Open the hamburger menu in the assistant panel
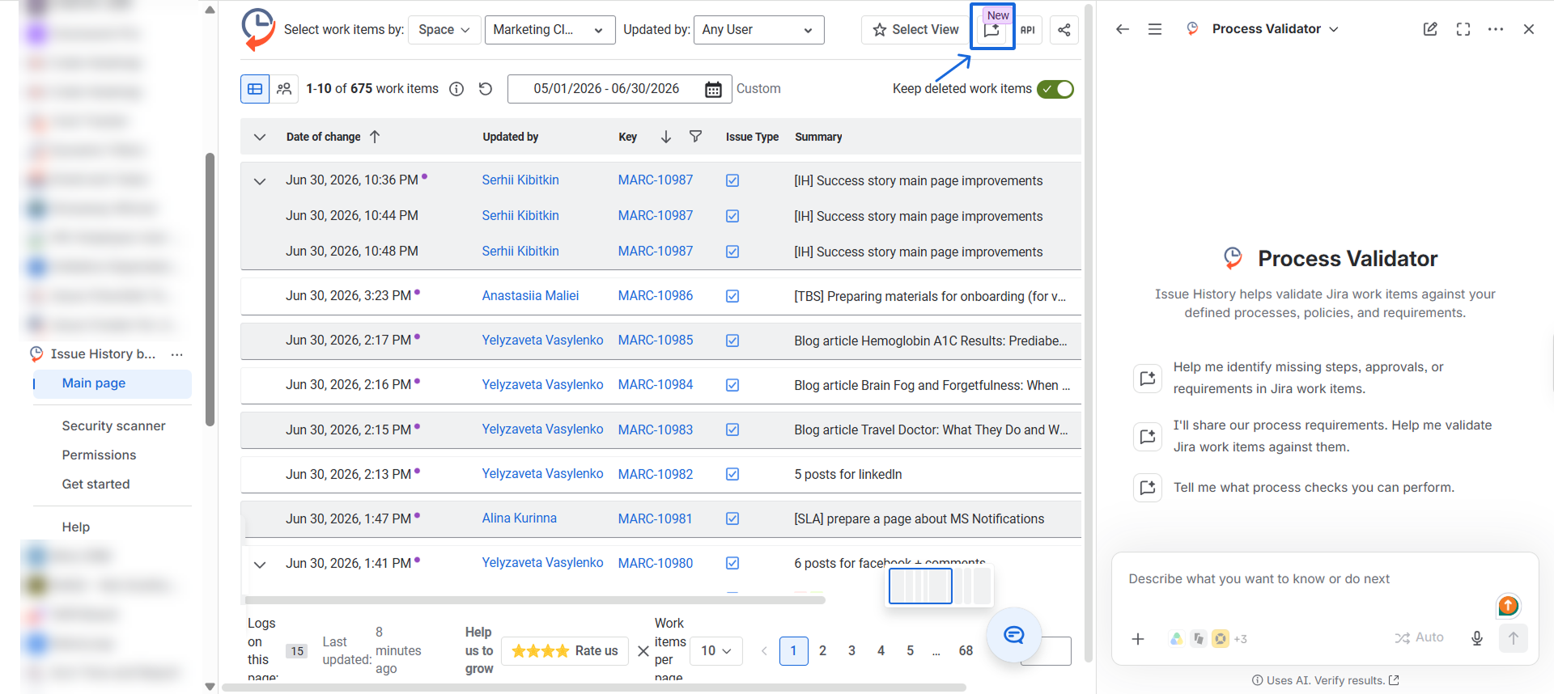 (x=1155, y=29)
